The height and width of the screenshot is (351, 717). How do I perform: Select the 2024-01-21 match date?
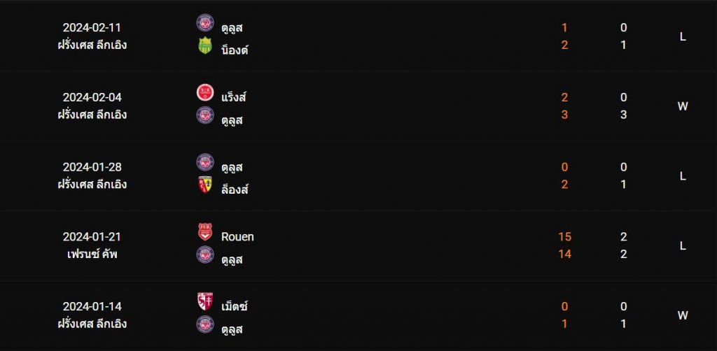click(92, 236)
